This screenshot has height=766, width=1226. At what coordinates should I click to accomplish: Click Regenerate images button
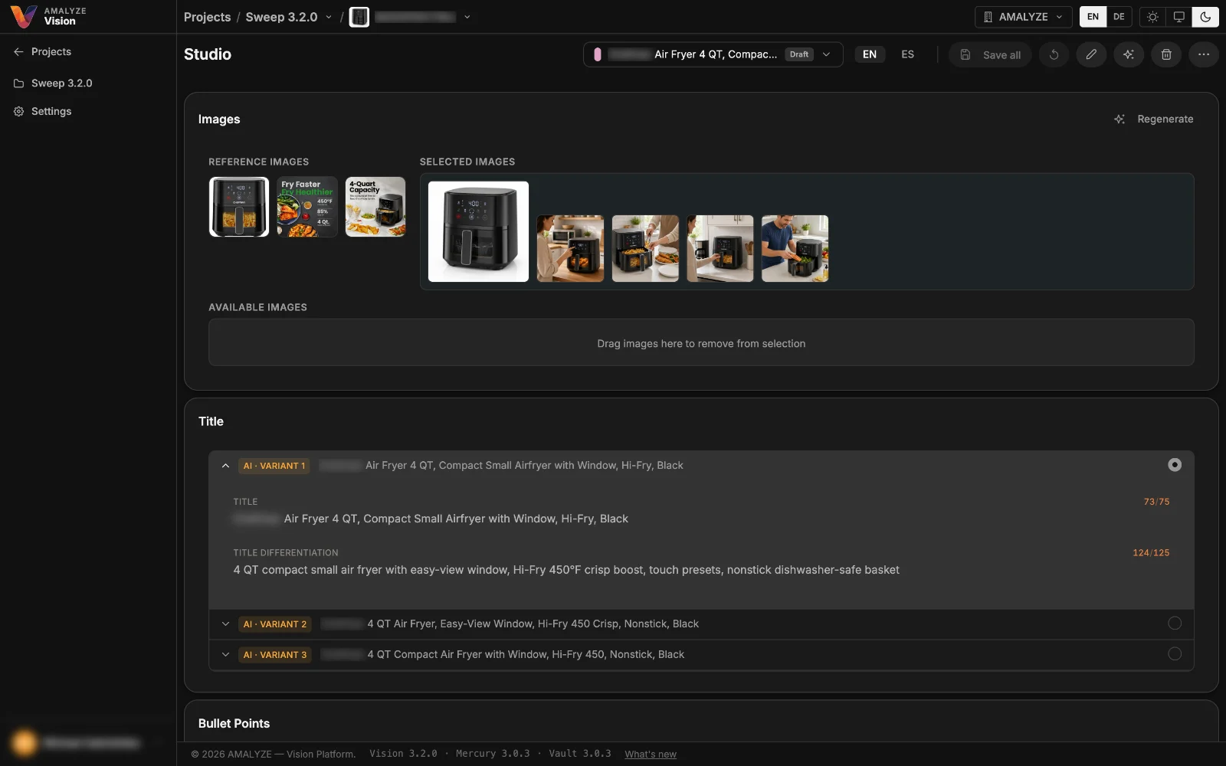point(1154,119)
